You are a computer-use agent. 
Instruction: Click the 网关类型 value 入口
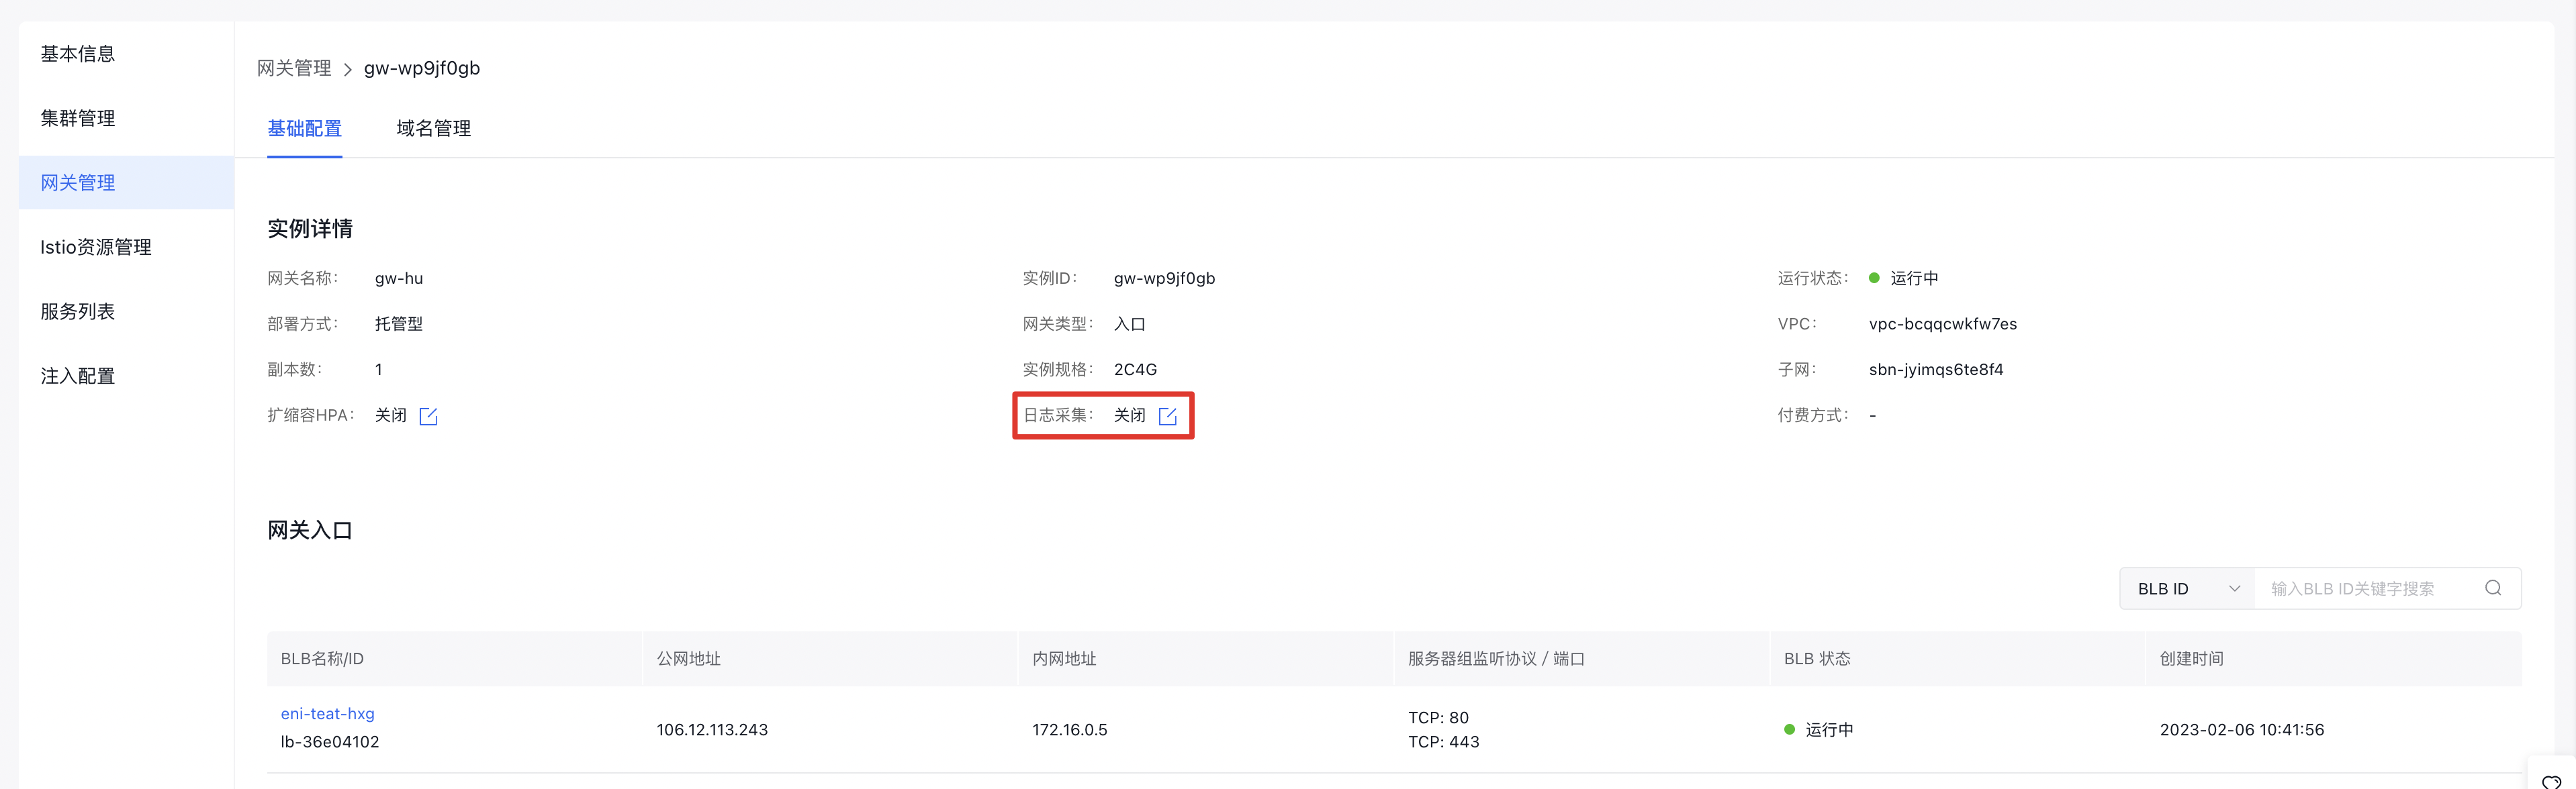click(1130, 323)
